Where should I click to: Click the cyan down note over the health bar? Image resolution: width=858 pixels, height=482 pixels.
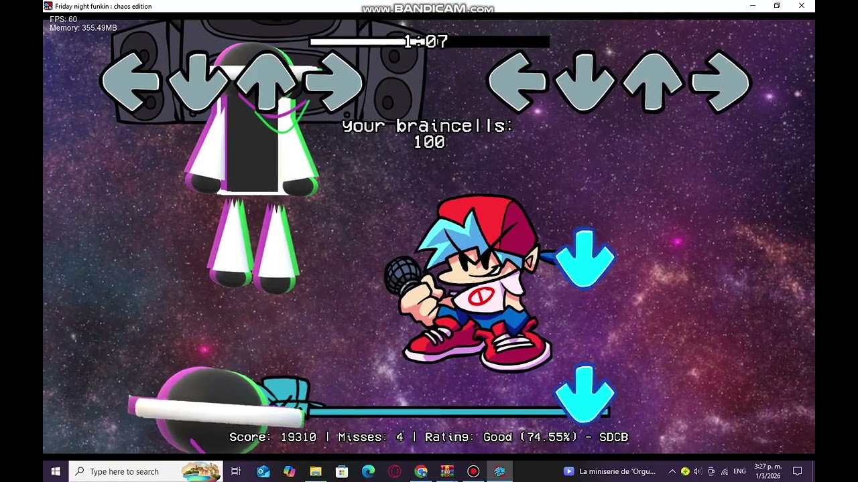[x=585, y=394]
